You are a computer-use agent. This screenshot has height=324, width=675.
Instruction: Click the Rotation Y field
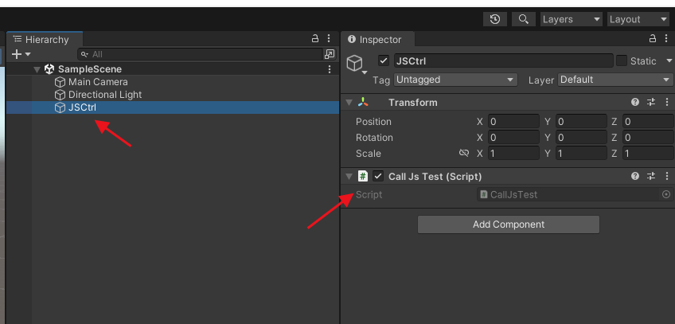581,138
